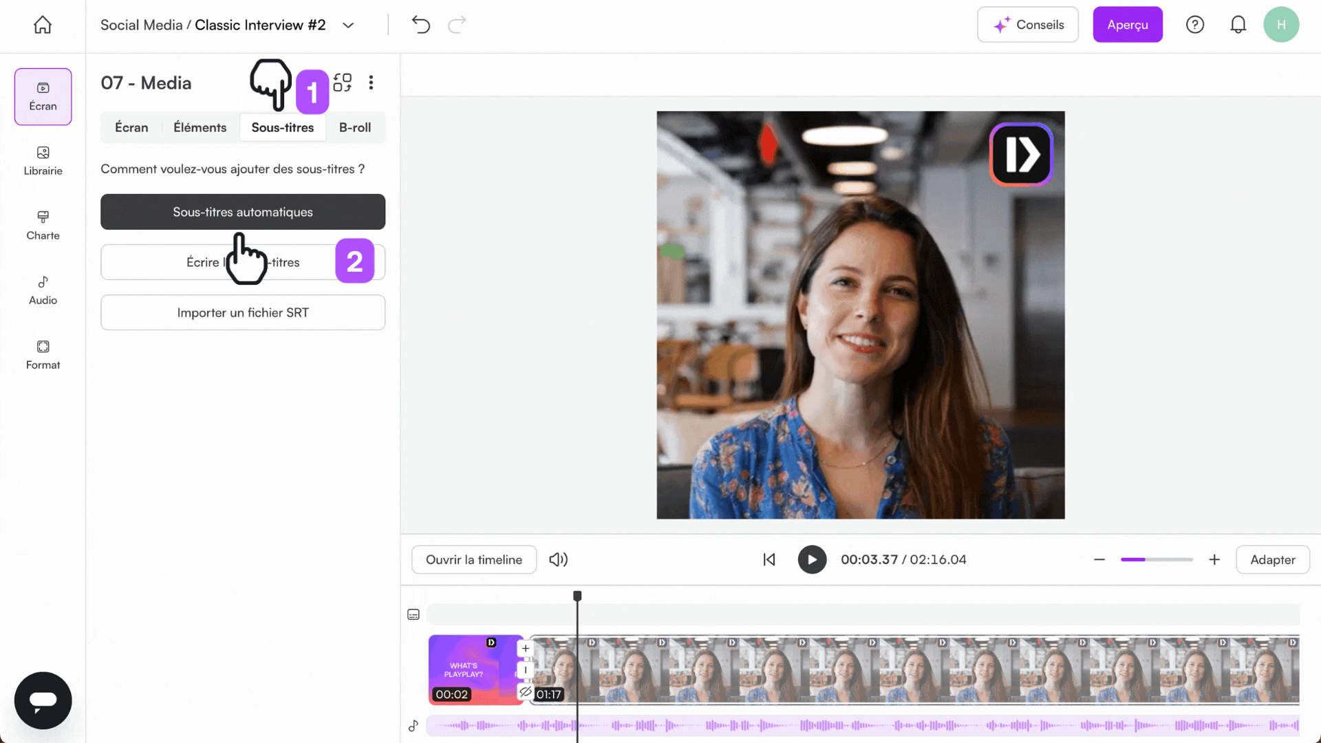Hide the clip with the crossed-eye toggle
The height and width of the screenshot is (743, 1321).
526,693
